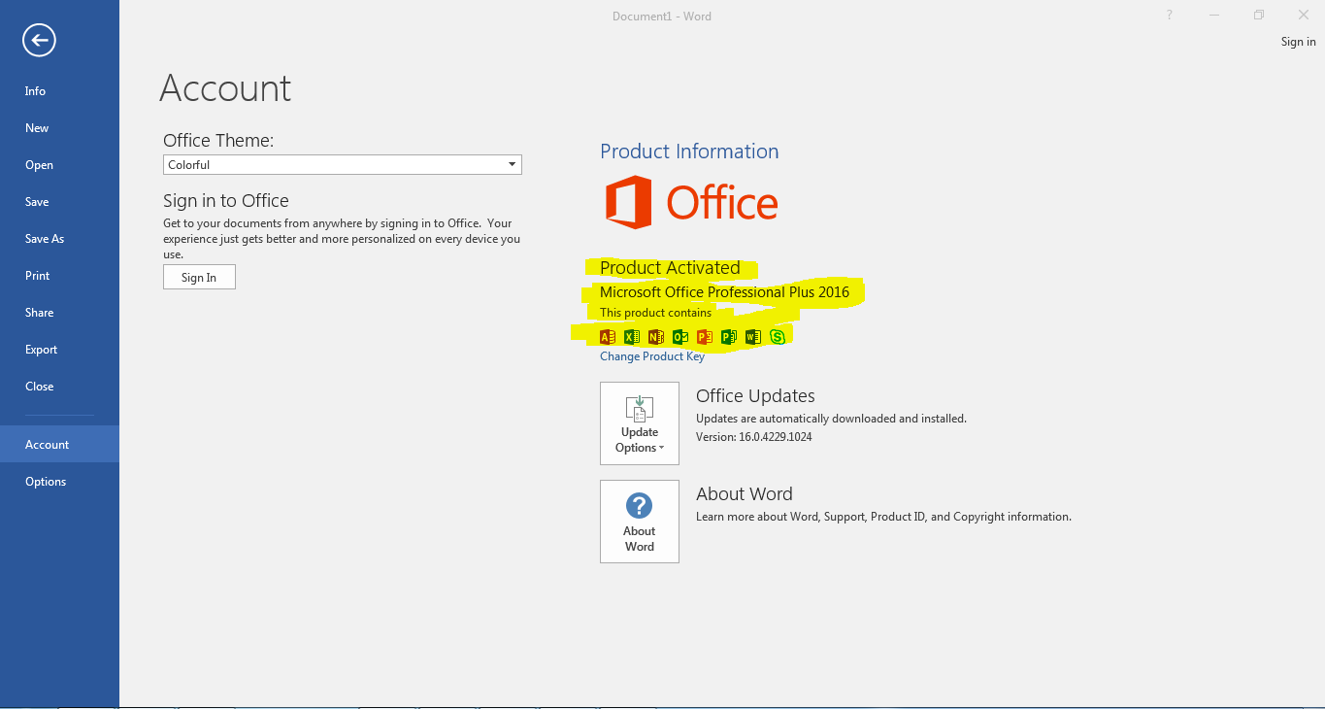The image size is (1325, 709).
Task: Restore down the Word window
Action: coord(1259,15)
